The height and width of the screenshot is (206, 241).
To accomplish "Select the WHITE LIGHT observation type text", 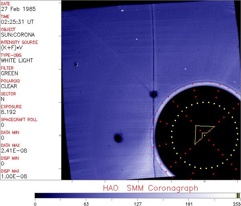I will (17, 60).
